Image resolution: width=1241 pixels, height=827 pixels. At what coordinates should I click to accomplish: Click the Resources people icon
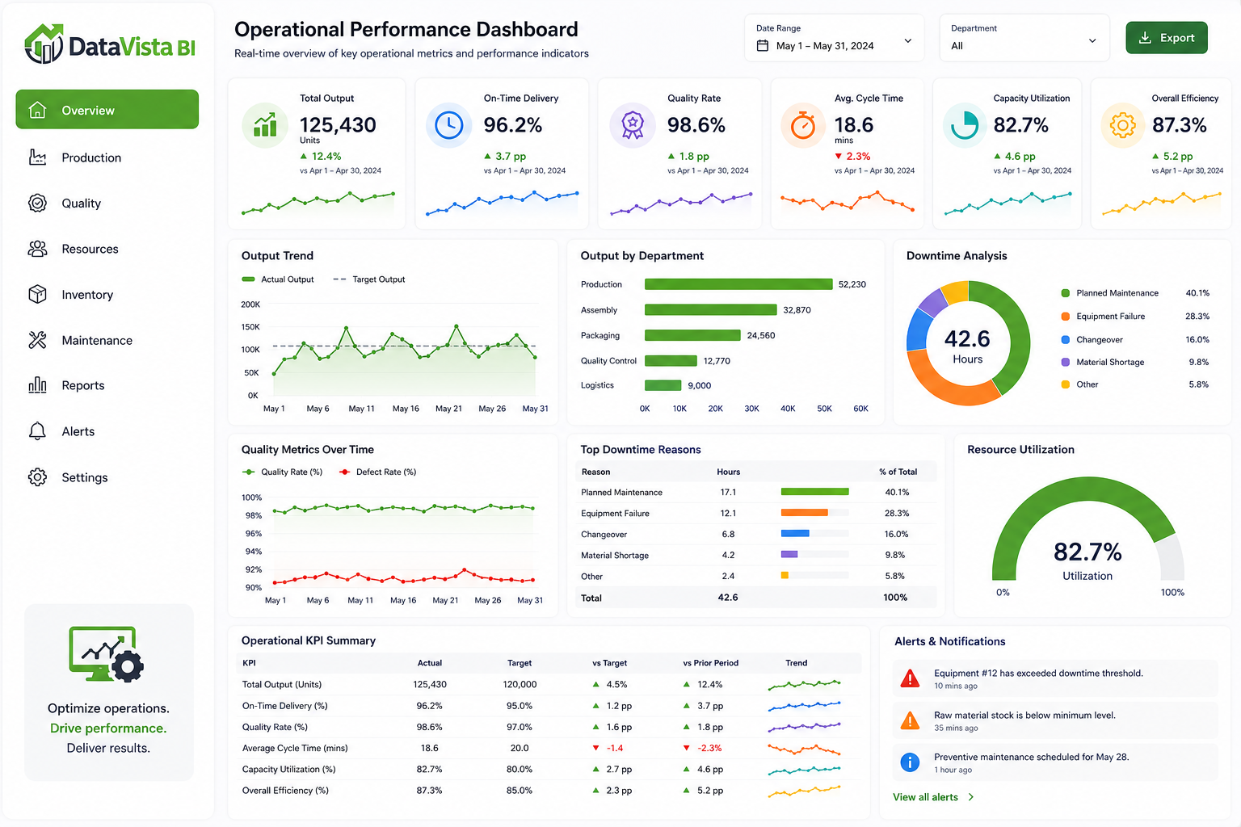click(x=37, y=249)
